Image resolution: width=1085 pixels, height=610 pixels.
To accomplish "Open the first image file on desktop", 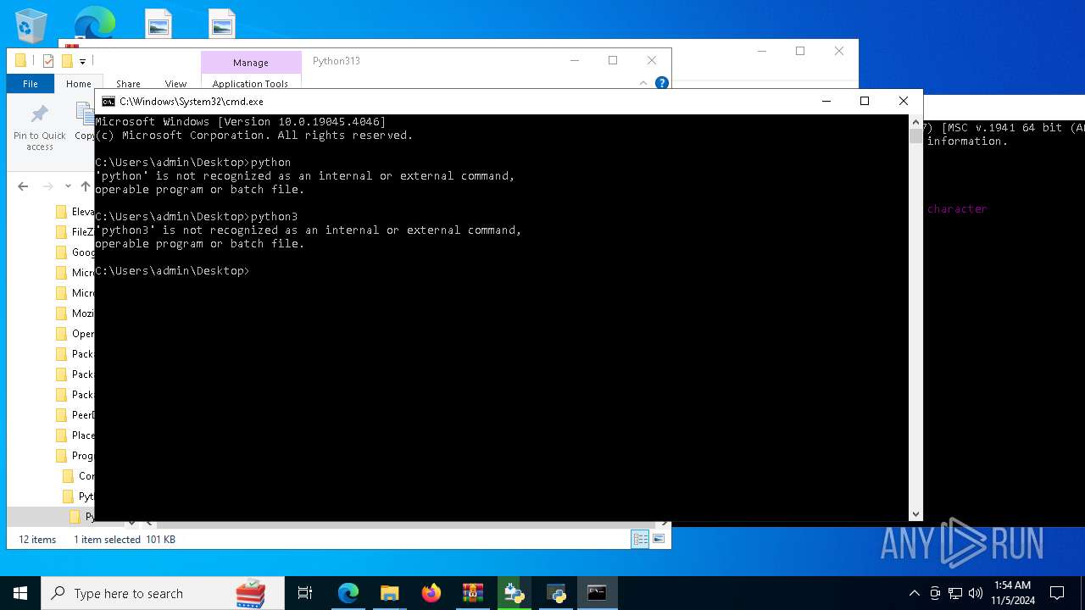I will click(x=159, y=24).
